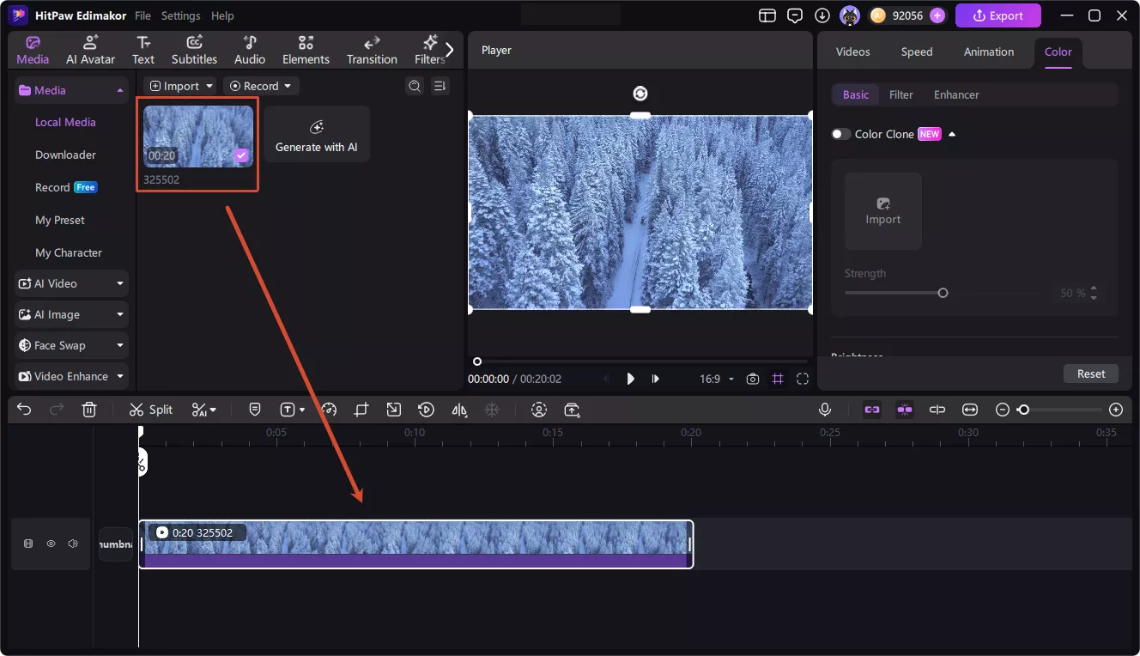Click the media sort list icon
Viewport: 1140px width, 656px height.
[440, 86]
